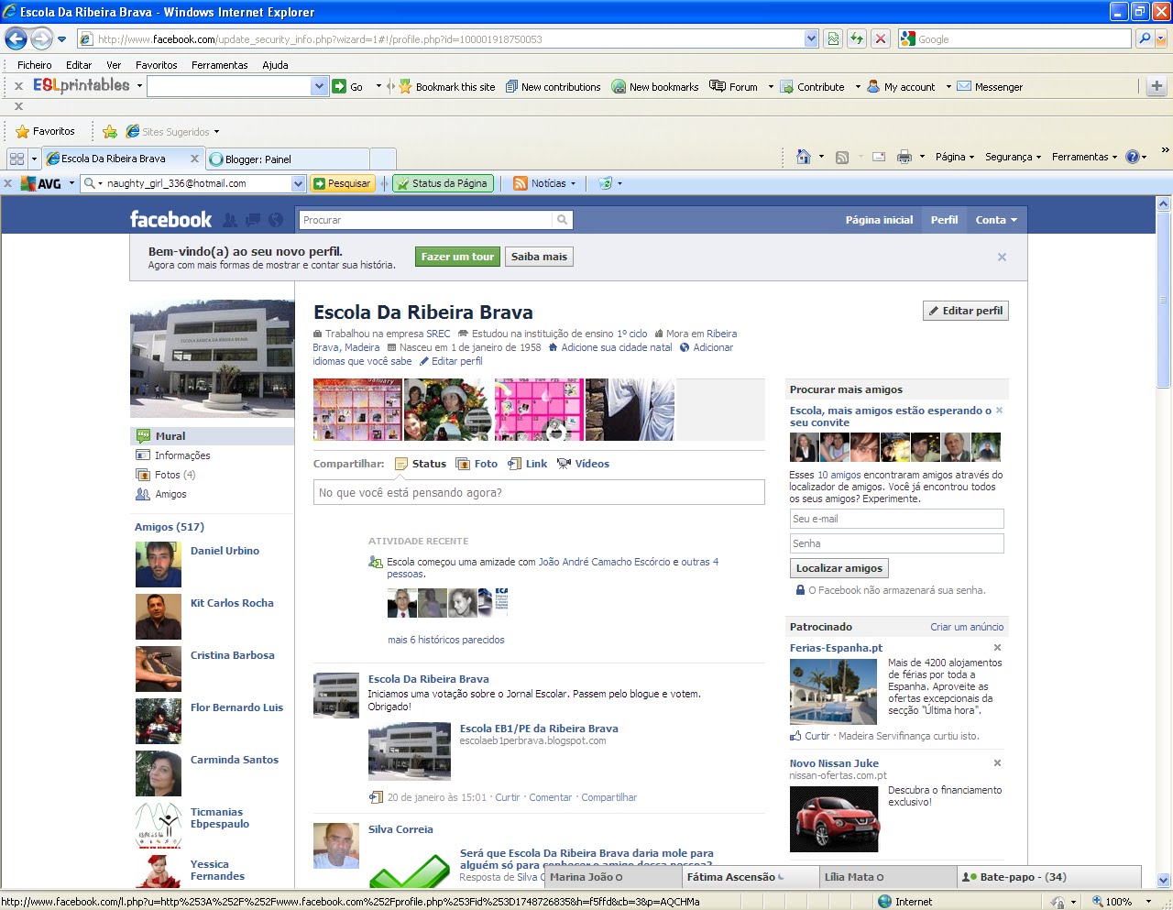Open the Quick Tabs grid icon
The image size is (1173, 910).
tap(16, 159)
